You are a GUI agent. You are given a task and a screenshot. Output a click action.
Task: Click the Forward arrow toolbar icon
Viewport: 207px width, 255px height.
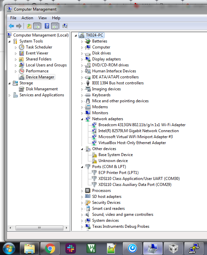tap(19, 26)
